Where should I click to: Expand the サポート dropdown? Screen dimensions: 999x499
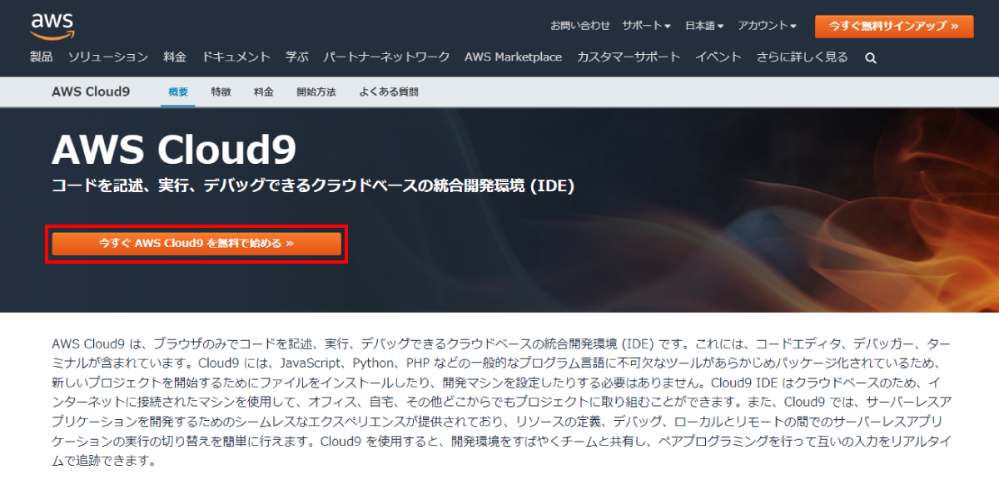coord(647,26)
